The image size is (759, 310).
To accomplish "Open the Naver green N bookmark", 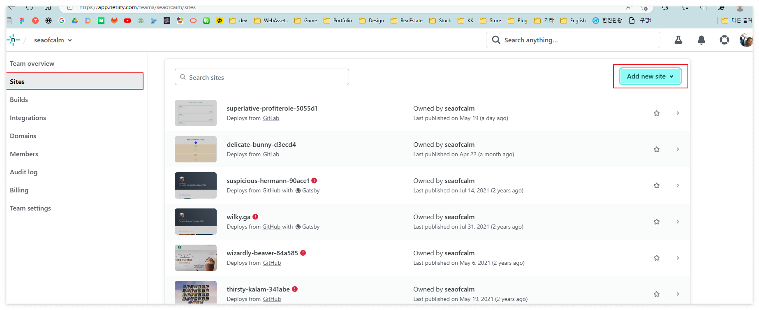I will [x=101, y=21].
